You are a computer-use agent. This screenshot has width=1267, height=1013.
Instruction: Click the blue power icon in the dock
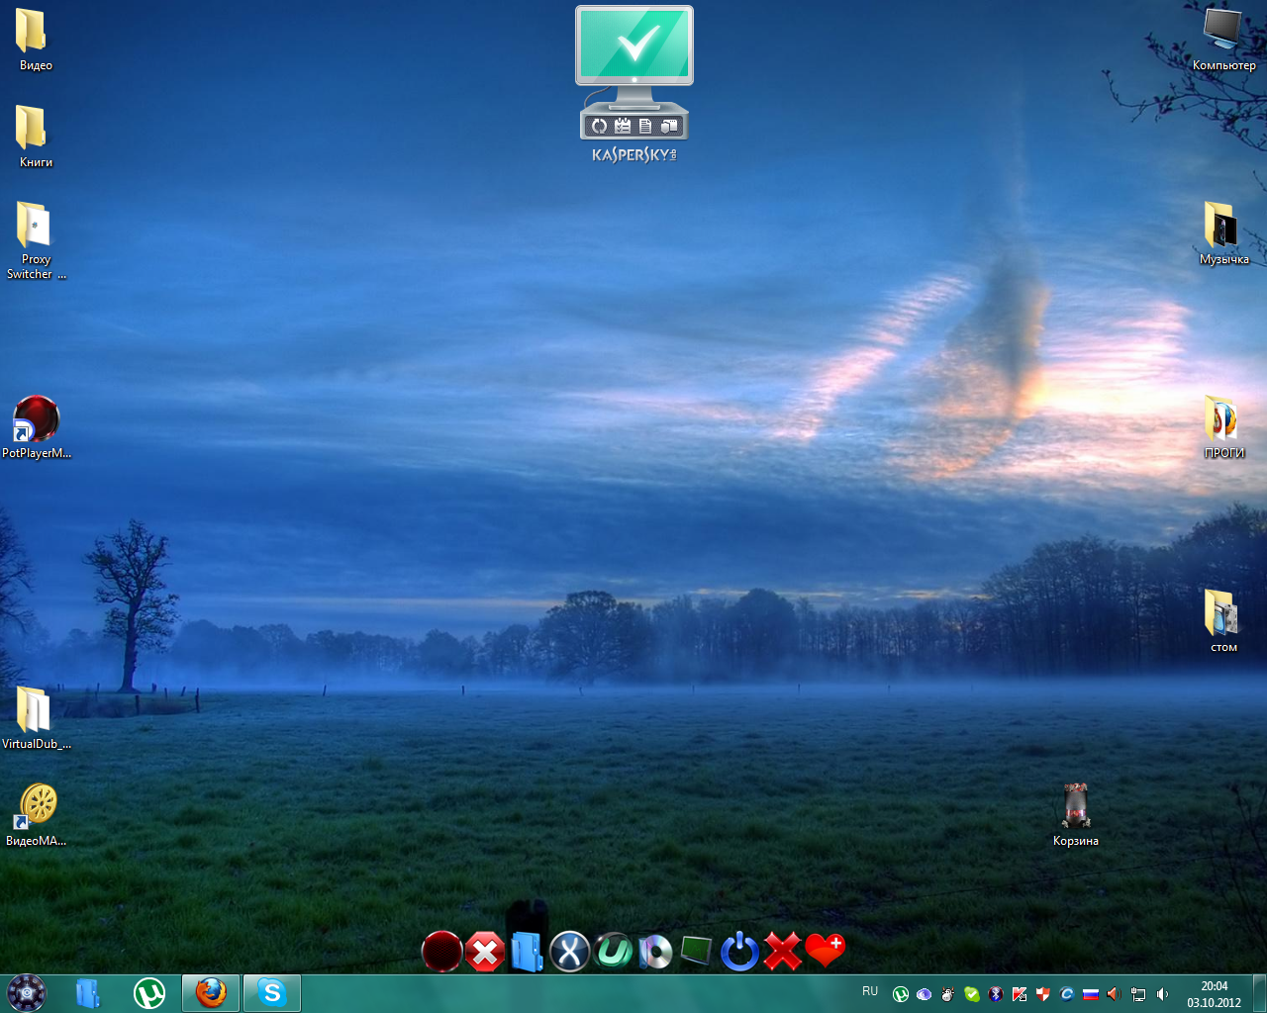739,952
